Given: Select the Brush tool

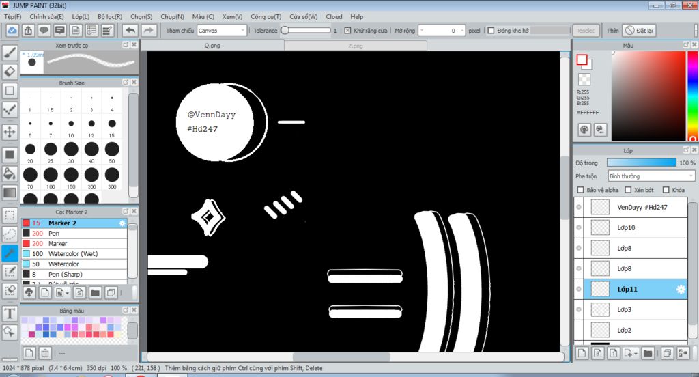Looking at the screenshot, I should [10, 53].
